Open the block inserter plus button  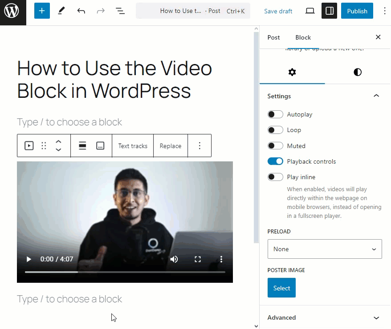42,11
